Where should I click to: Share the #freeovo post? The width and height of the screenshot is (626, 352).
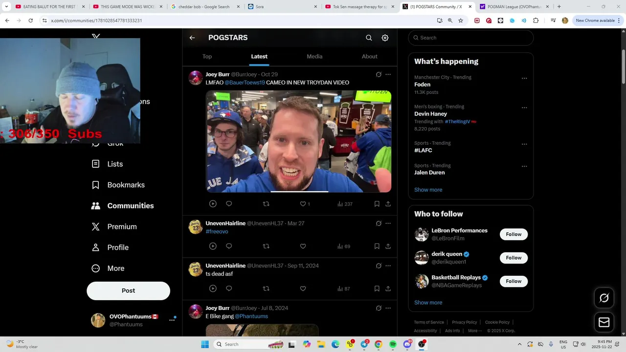(388, 246)
